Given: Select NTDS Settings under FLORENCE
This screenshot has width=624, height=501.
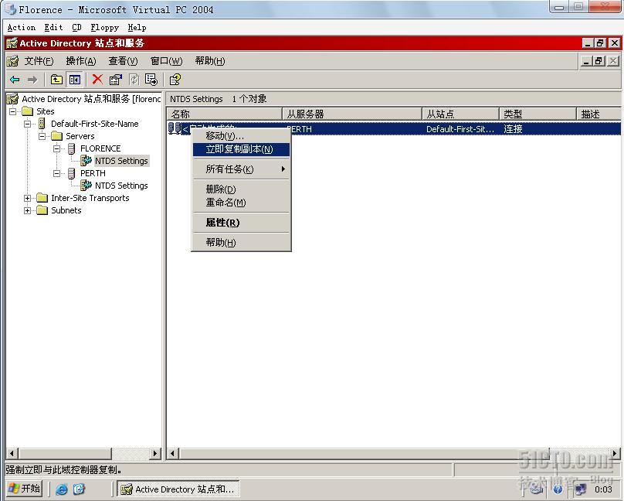Looking at the screenshot, I should [121, 161].
